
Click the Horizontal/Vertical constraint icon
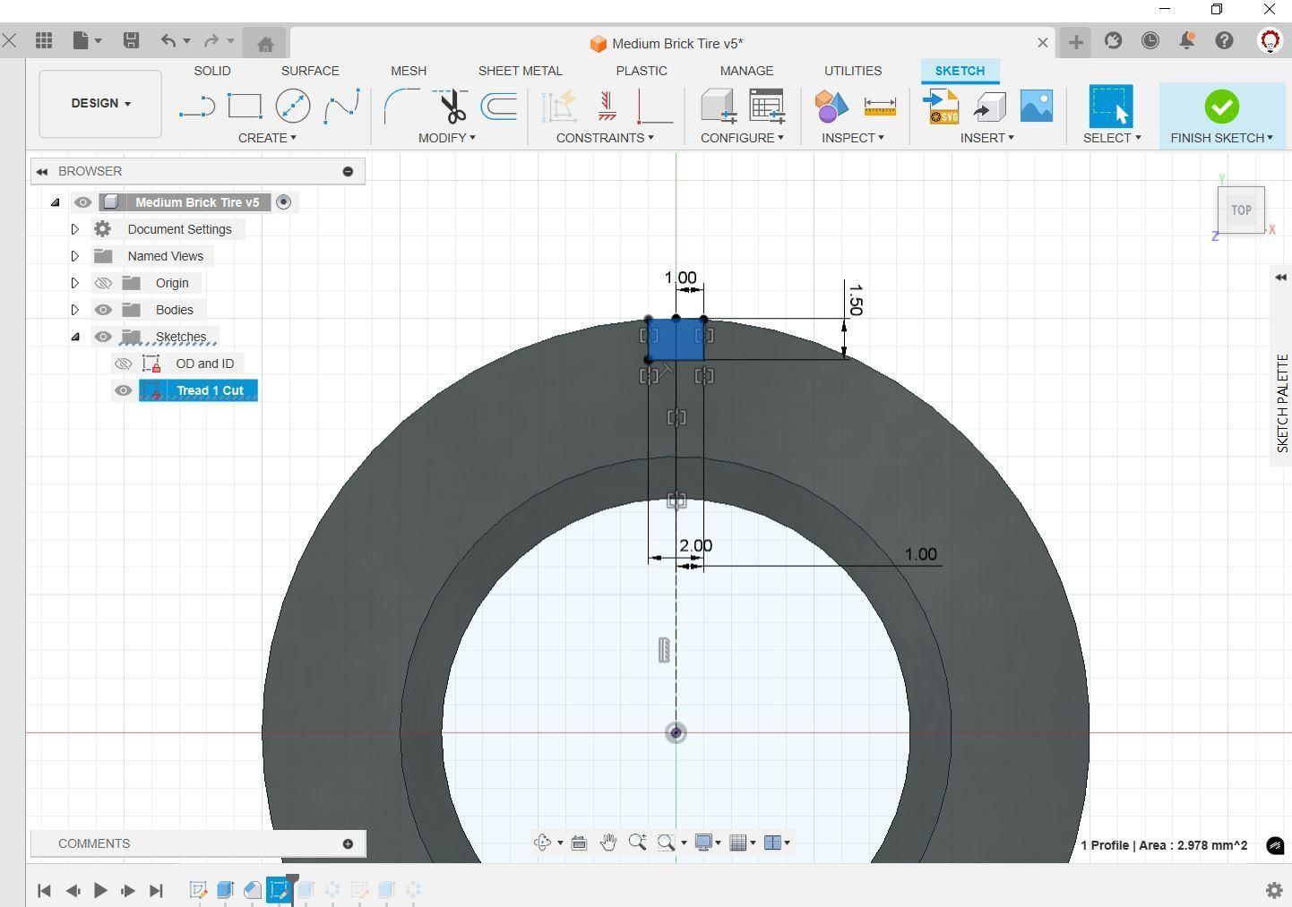pos(559,107)
